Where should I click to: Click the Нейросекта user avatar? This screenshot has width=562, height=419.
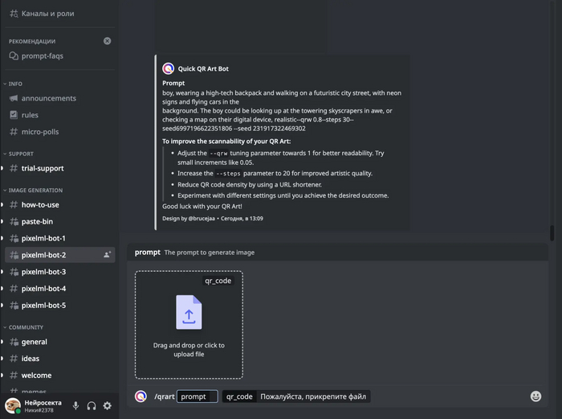[x=13, y=405]
